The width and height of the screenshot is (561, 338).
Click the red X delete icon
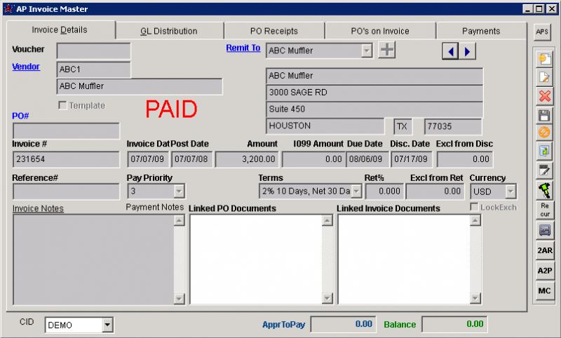pos(544,96)
